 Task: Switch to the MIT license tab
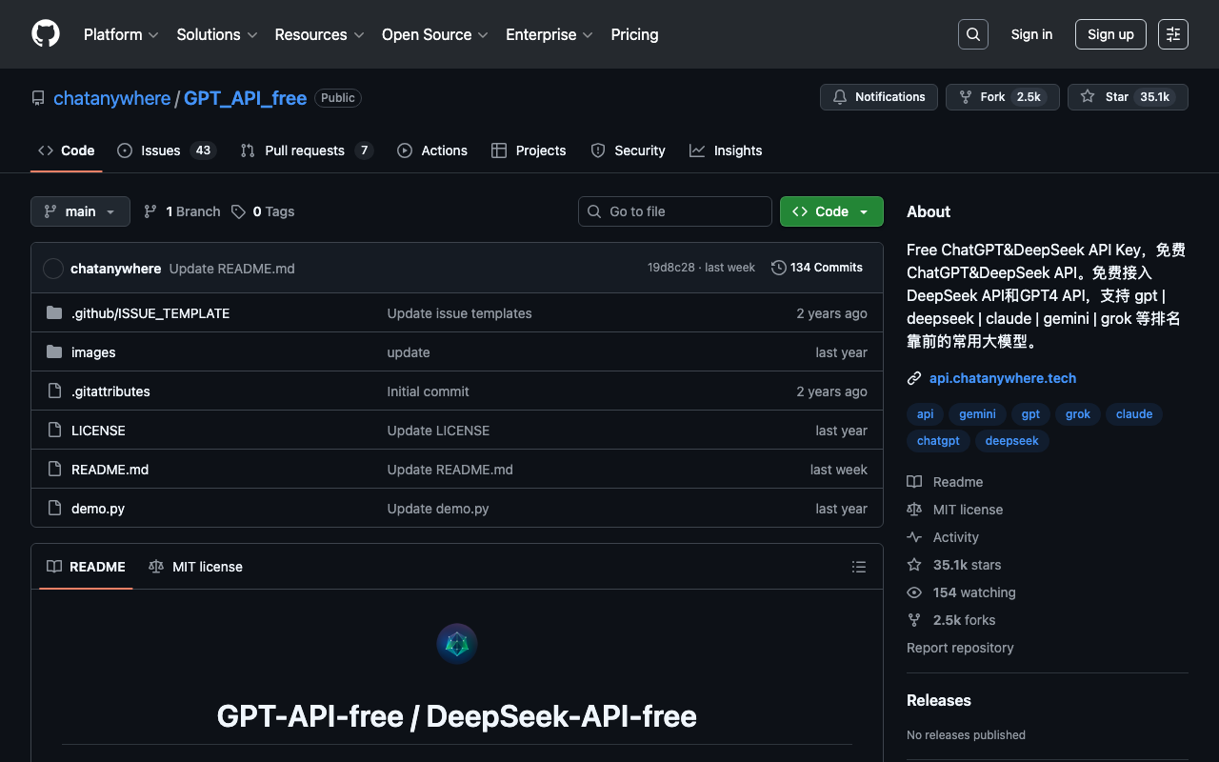pyautogui.click(x=196, y=567)
